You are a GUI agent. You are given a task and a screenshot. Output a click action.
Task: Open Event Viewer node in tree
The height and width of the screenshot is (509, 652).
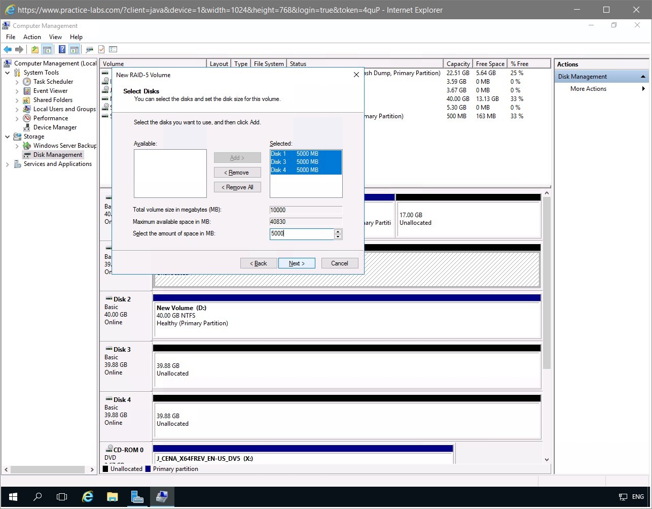(50, 91)
